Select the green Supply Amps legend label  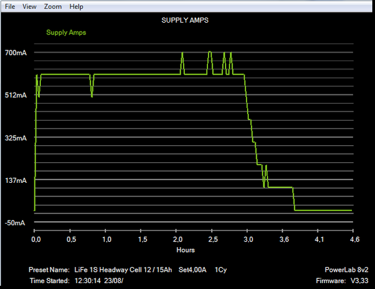pyautogui.click(x=66, y=33)
